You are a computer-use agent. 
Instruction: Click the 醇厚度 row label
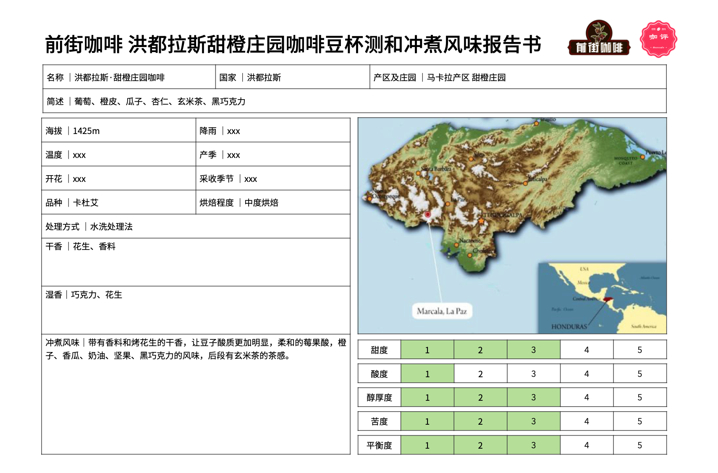pyautogui.click(x=379, y=397)
